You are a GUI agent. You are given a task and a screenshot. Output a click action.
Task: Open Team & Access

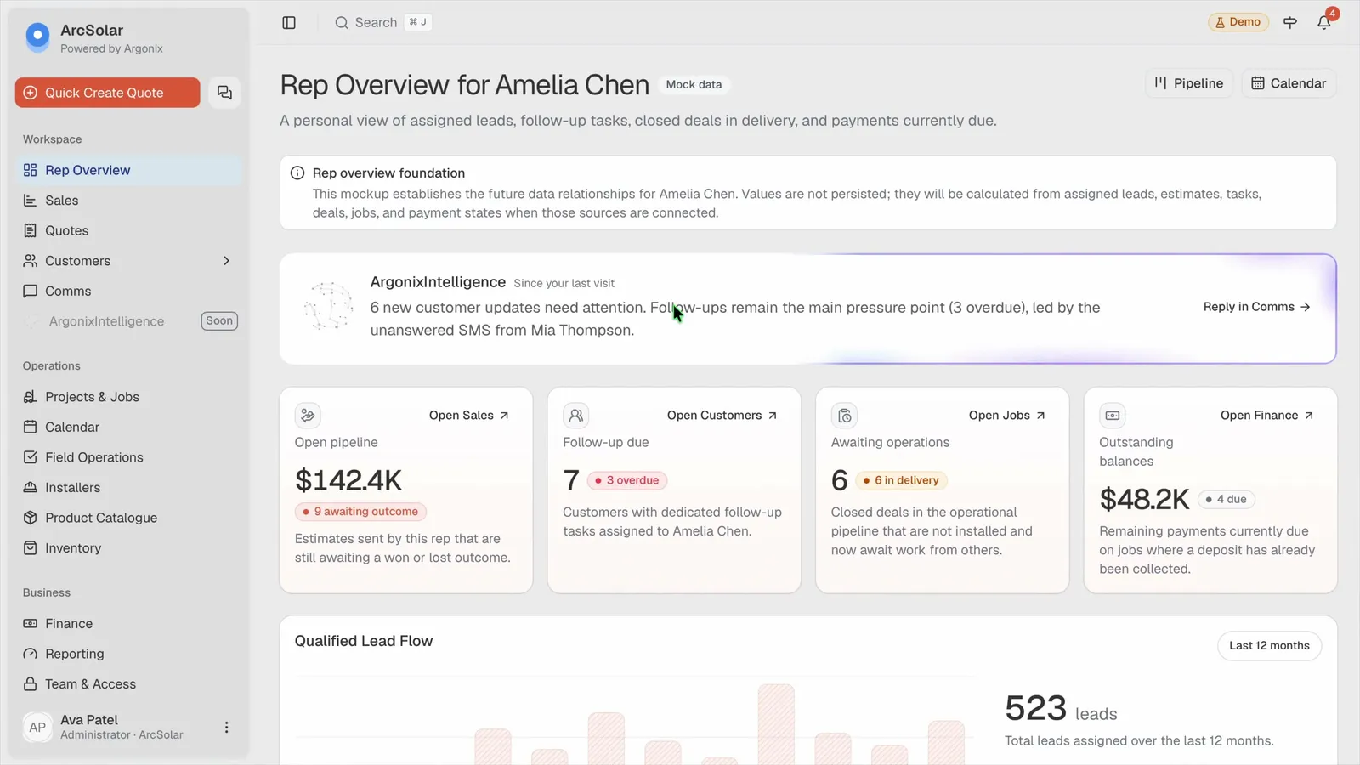128,684
